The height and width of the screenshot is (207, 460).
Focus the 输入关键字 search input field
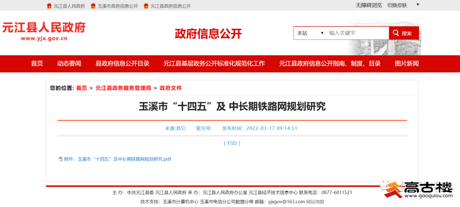click(357, 33)
